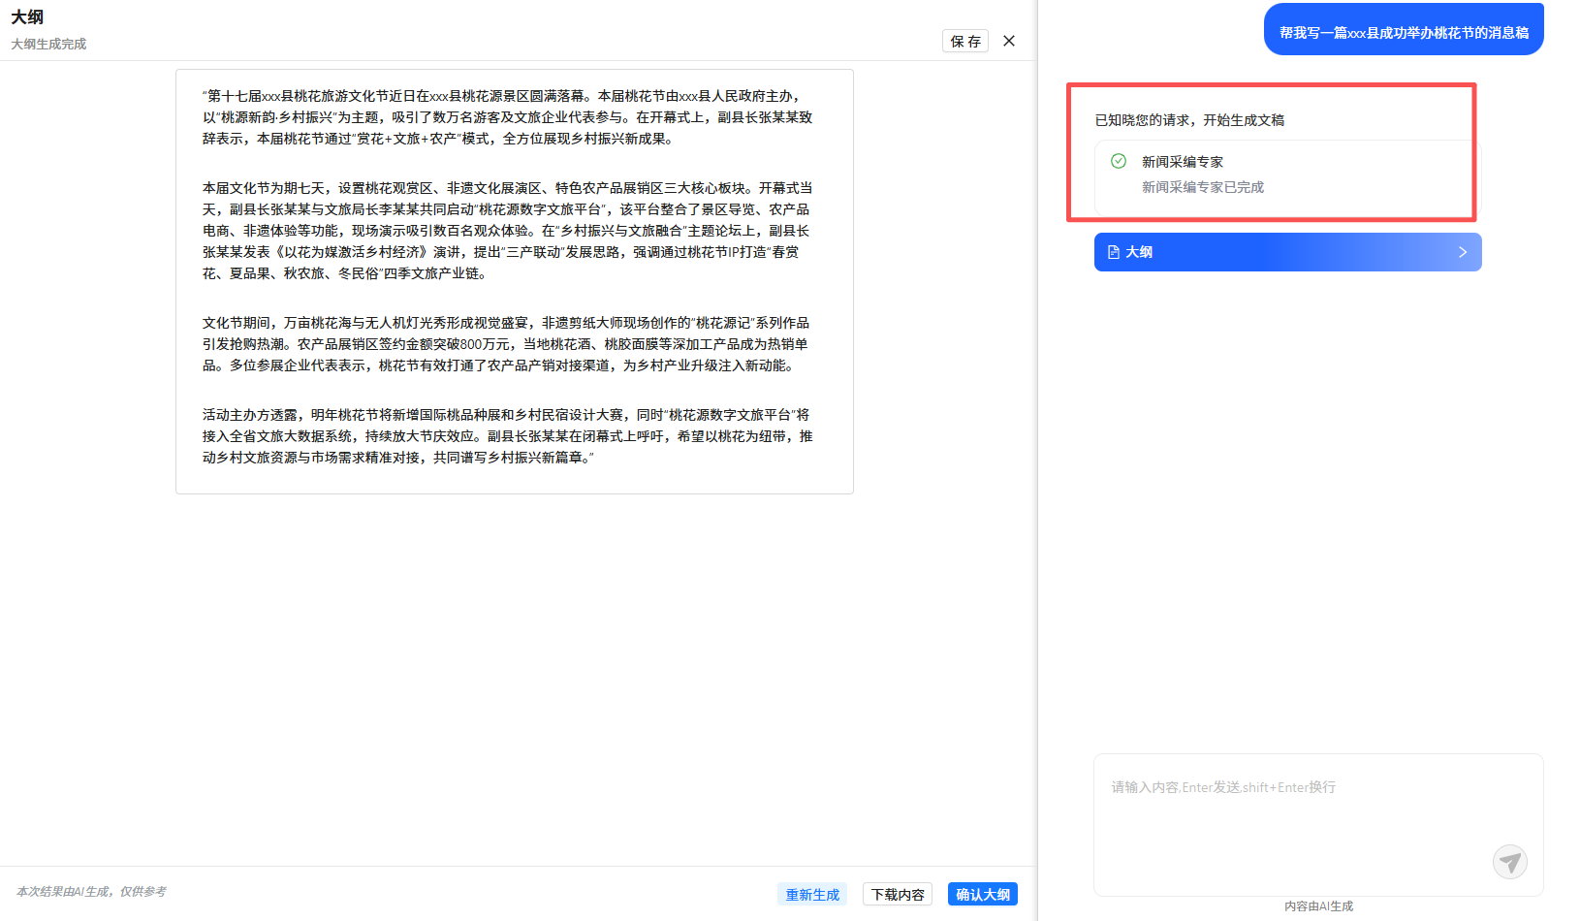This screenshot has width=1580, height=921.
Task: Click 重新生成 to regenerate outline
Action: click(x=811, y=894)
